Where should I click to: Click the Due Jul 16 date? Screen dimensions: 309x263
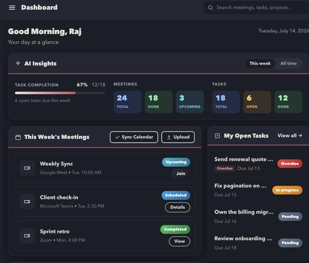(x=225, y=221)
